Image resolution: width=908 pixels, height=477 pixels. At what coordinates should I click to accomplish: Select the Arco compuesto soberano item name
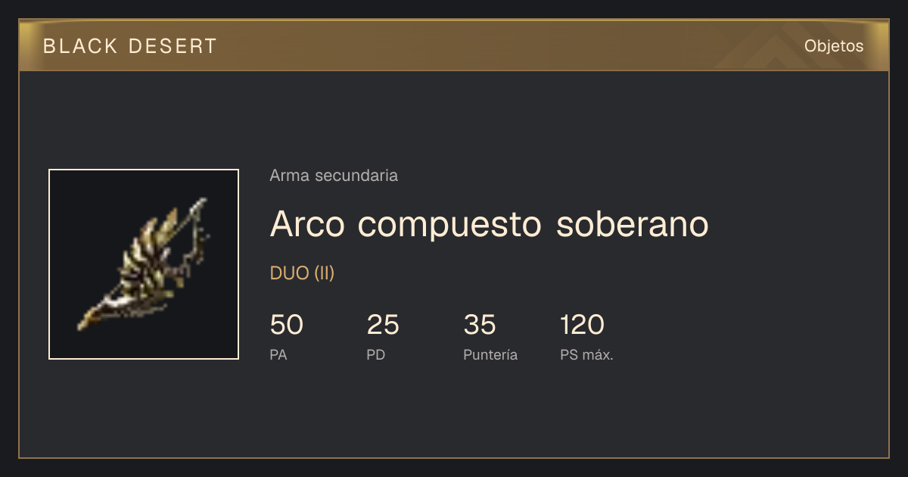click(x=489, y=224)
